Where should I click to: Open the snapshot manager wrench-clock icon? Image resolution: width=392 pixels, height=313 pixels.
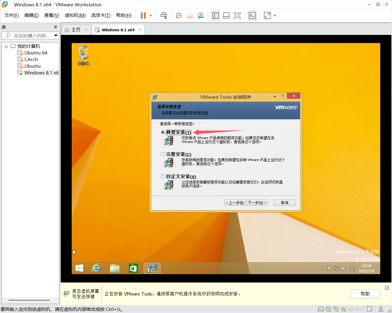pos(200,16)
